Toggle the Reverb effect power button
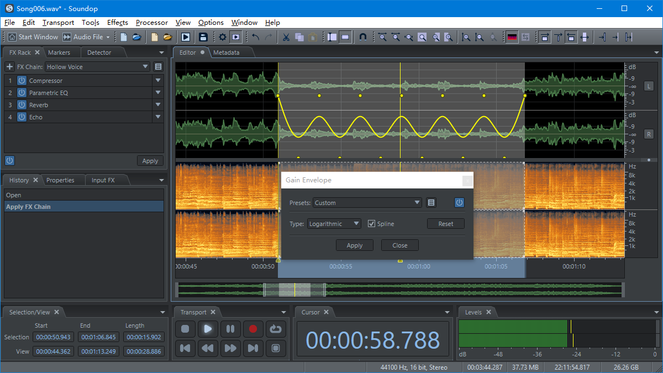 (21, 105)
